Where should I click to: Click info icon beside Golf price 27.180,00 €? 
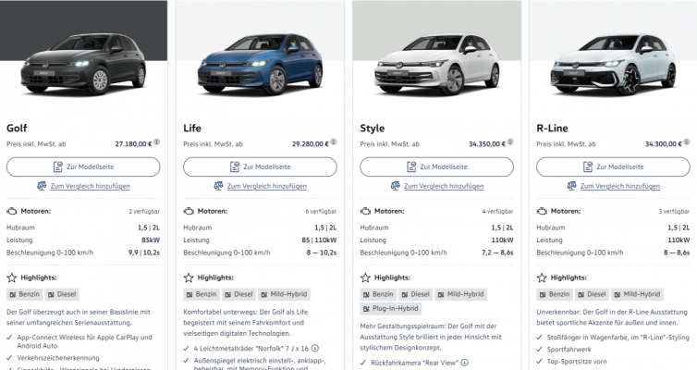(x=156, y=142)
